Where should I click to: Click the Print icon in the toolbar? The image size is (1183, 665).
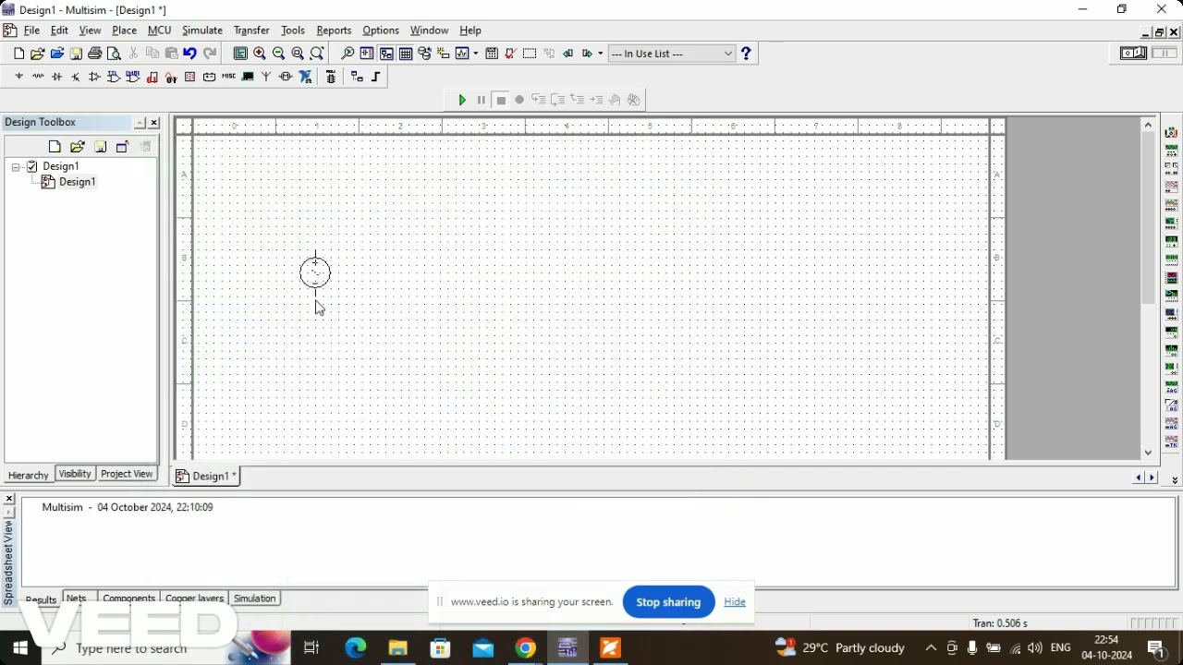(95, 54)
